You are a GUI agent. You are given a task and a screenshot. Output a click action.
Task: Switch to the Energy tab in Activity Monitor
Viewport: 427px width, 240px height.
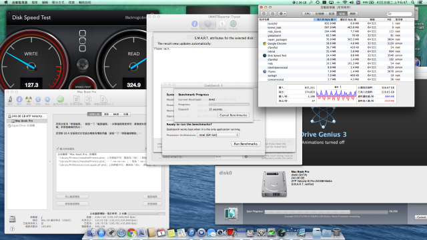[332, 13]
